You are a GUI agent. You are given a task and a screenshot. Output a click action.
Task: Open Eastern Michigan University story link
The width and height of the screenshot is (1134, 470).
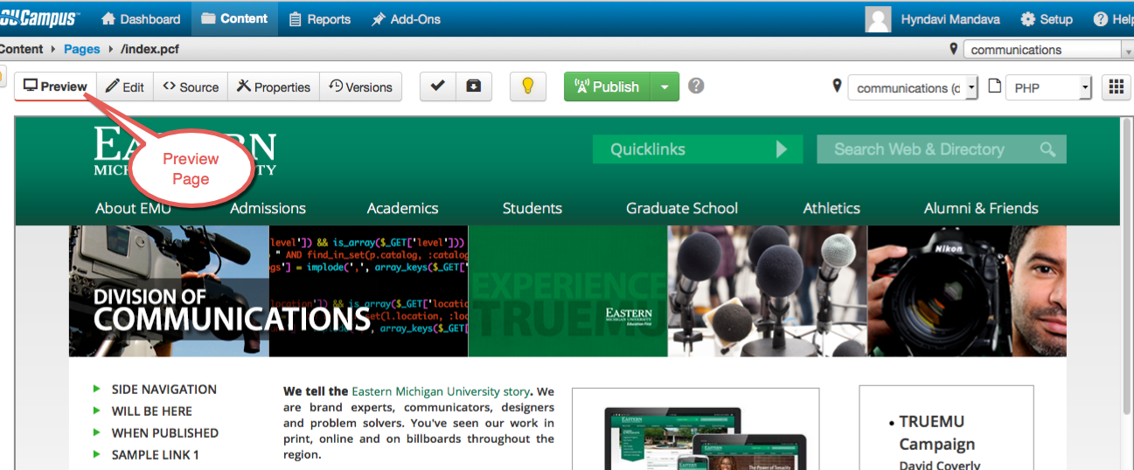(x=441, y=391)
